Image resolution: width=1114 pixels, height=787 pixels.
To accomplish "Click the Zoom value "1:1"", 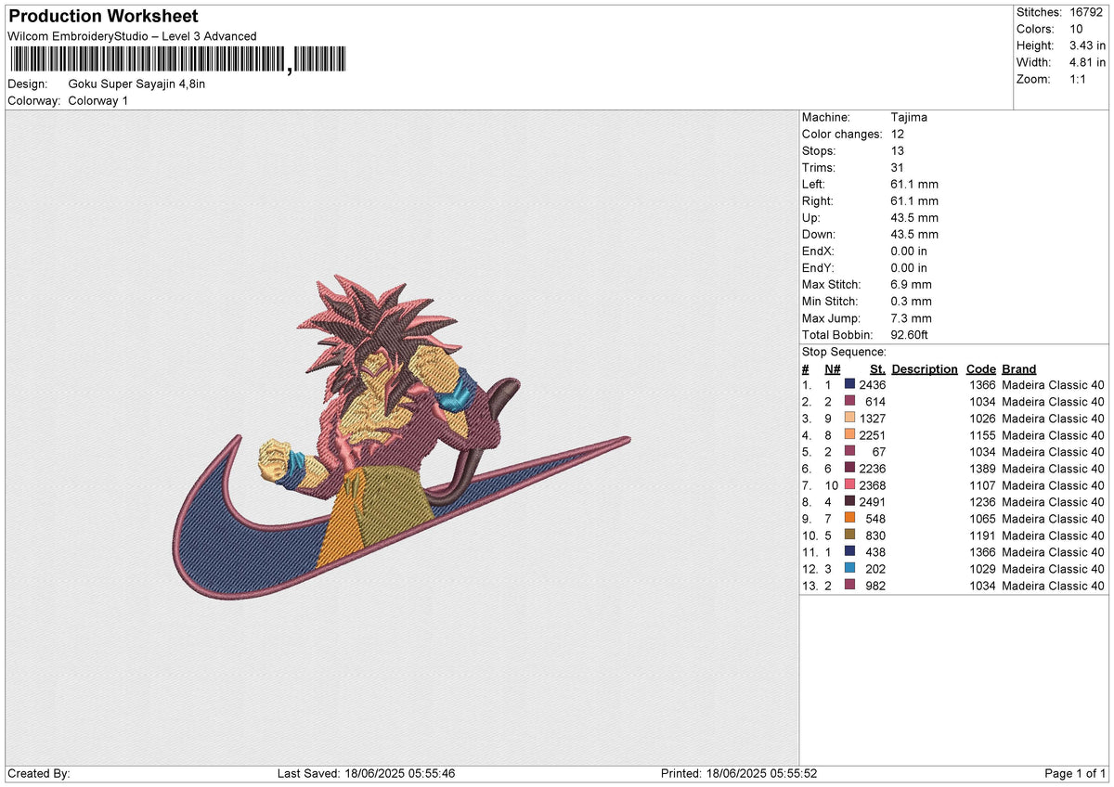I will click(1080, 79).
